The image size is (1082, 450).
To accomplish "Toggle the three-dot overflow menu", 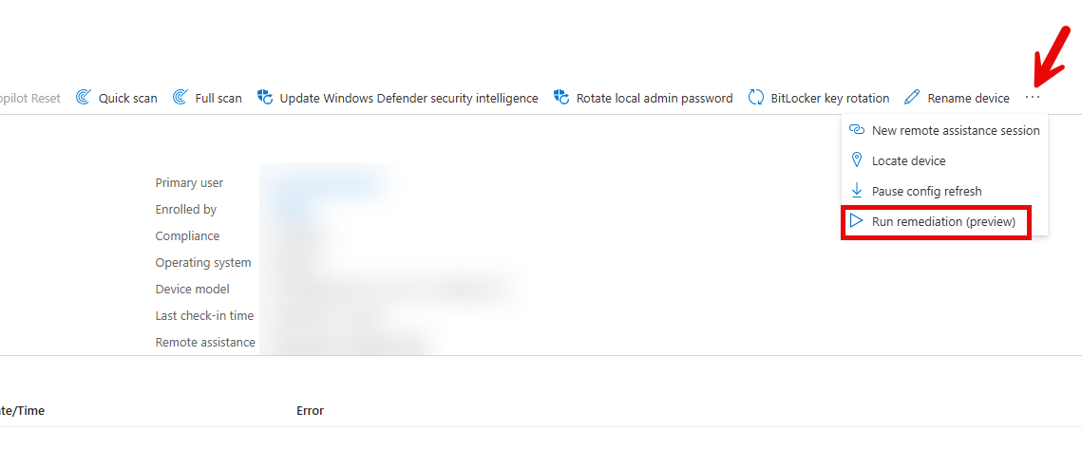I will pos(1034,98).
